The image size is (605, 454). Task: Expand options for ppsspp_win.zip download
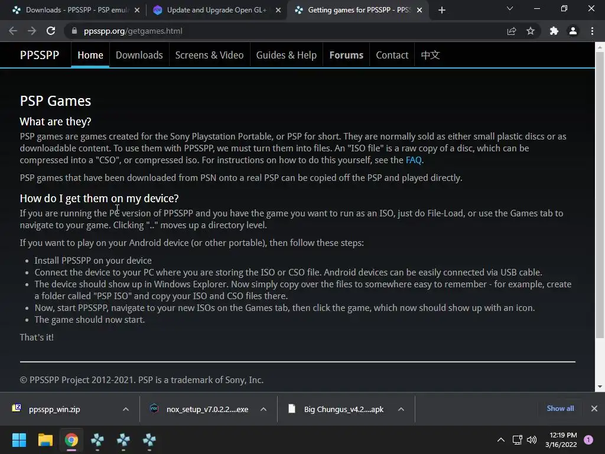pyautogui.click(x=125, y=409)
